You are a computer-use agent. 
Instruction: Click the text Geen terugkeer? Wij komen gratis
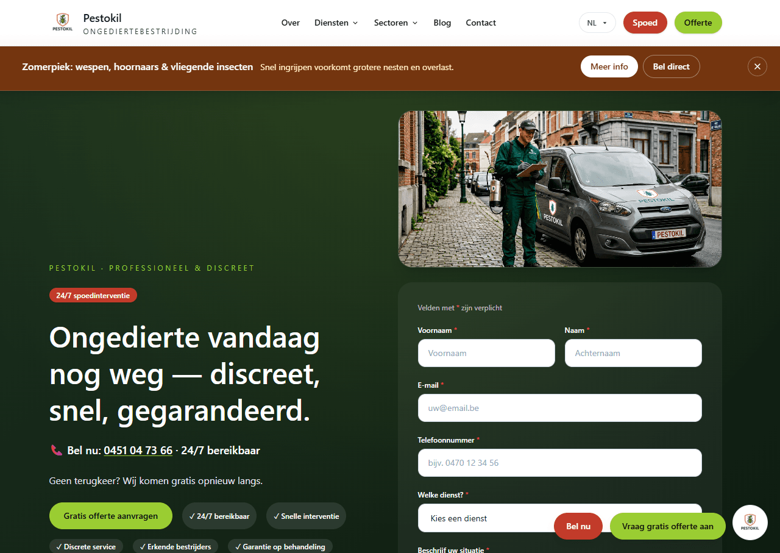(x=156, y=480)
